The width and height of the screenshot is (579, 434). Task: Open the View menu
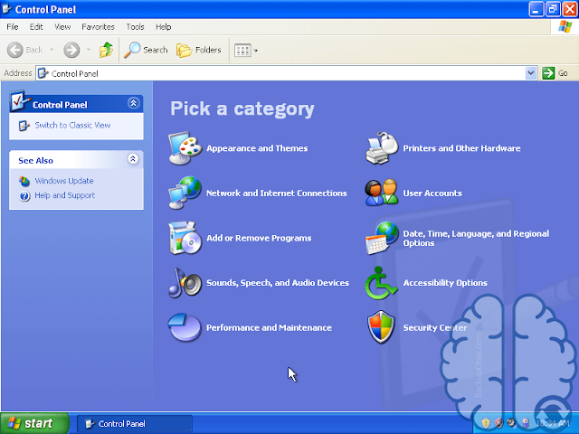click(62, 27)
